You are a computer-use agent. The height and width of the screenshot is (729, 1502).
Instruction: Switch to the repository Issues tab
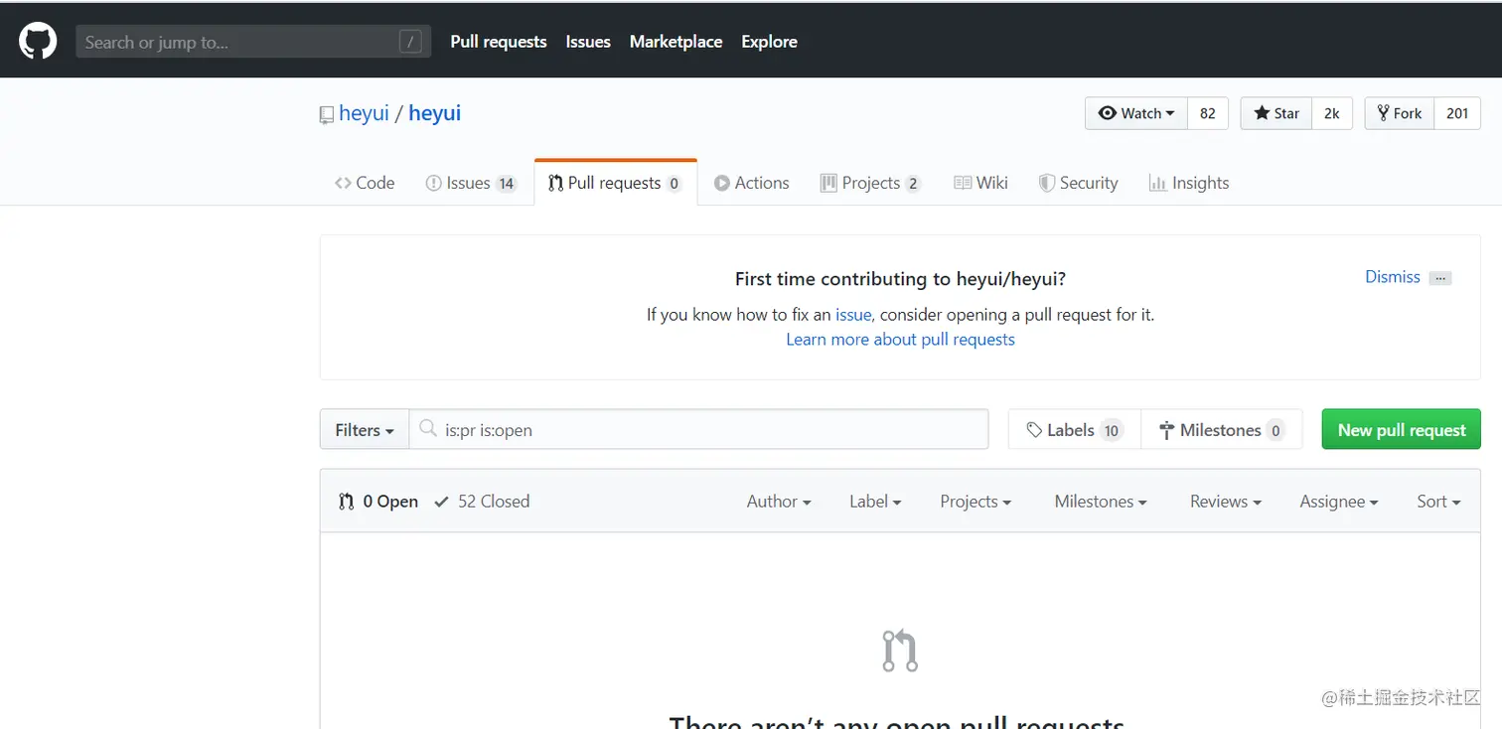(x=472, y=183)
